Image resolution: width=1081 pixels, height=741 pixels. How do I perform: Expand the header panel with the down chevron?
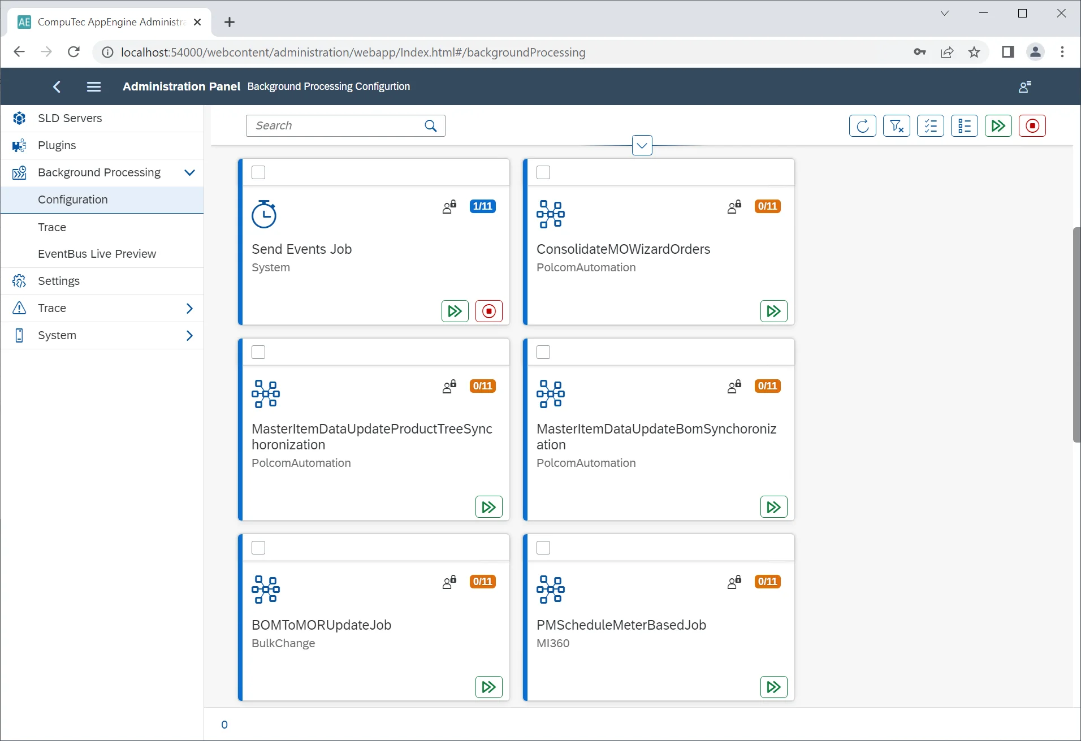[x=642, y=145]
